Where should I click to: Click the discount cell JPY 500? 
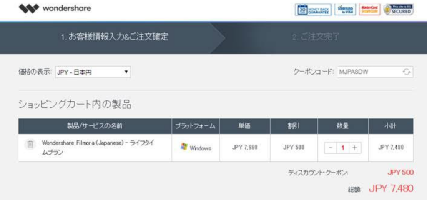[x=294, y=147]
